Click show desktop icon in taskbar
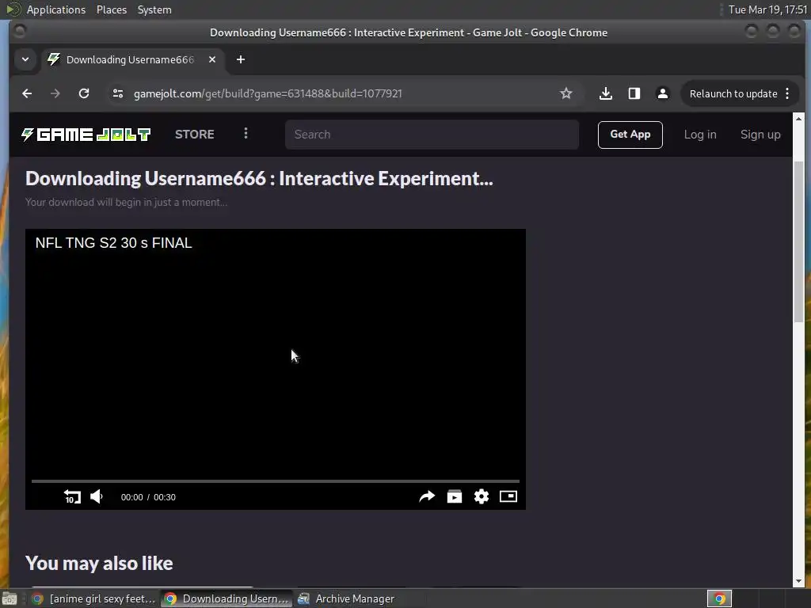This screenshot has width=811, height=608. point(10,598)
